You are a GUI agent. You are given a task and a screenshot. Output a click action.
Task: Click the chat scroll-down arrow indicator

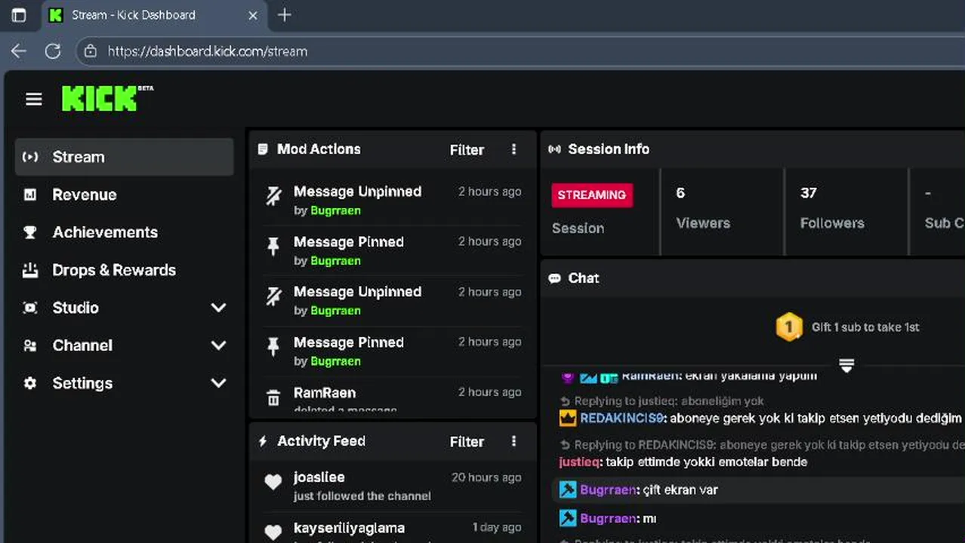846,366
